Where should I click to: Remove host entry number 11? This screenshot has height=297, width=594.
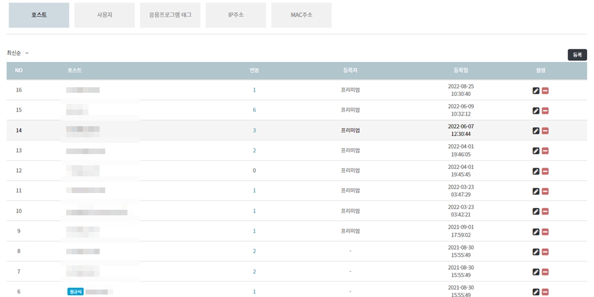coord(545,191)
